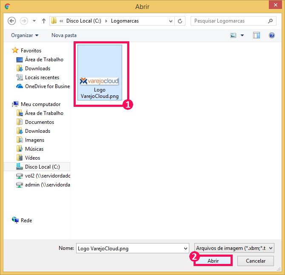Open Rede in the navigation pane

(x=26, y=221)
